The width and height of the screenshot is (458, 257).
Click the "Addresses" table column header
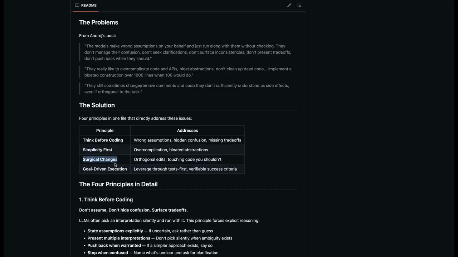coord(187,131)
